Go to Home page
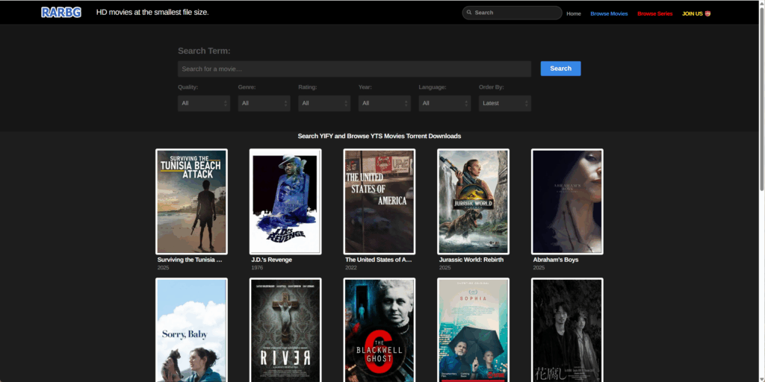 [x=573, y=13]
